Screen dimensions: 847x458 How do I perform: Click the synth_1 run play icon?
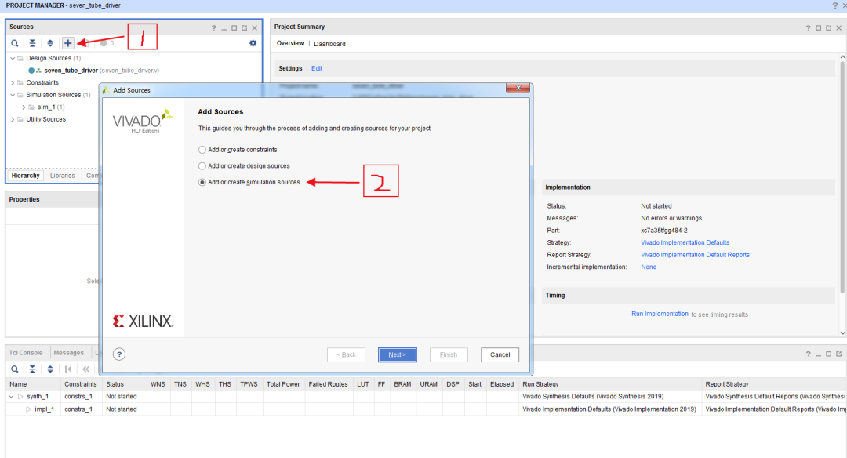pos(20,396)
